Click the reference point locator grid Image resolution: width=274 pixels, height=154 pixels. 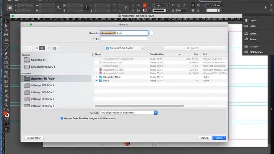pyautogui.click(x=10, y=8)
